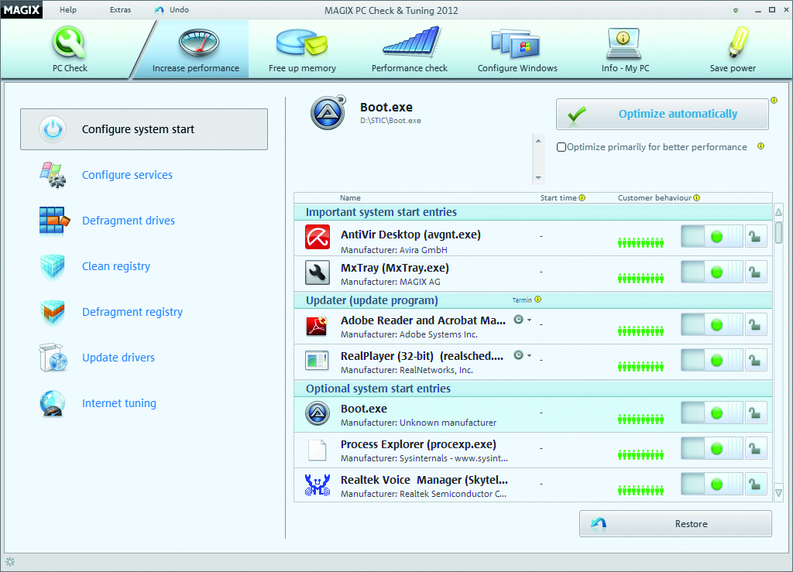Open the PC Check section
The width and height of the screenshot is (793, 572).
(x=70, y=50)
